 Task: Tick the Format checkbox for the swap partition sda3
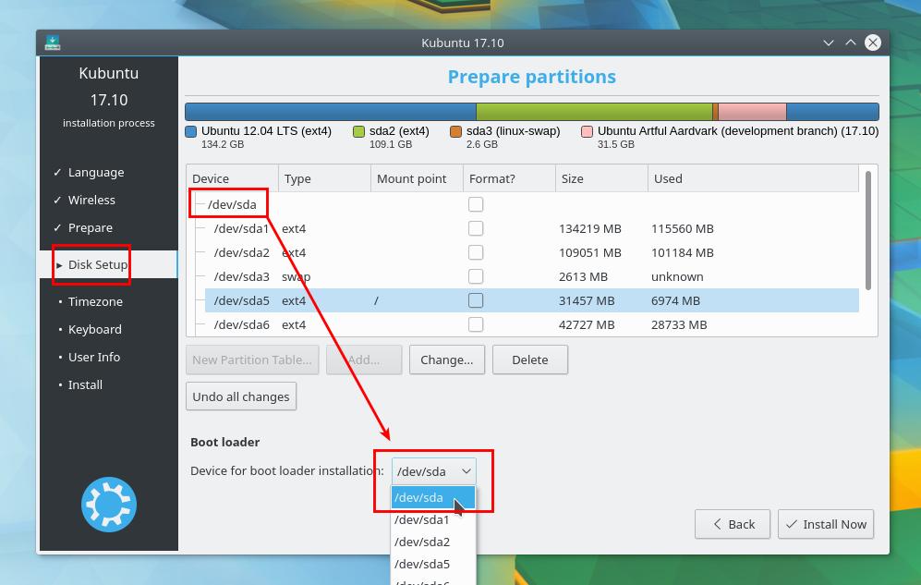click(x=476, y=275)
